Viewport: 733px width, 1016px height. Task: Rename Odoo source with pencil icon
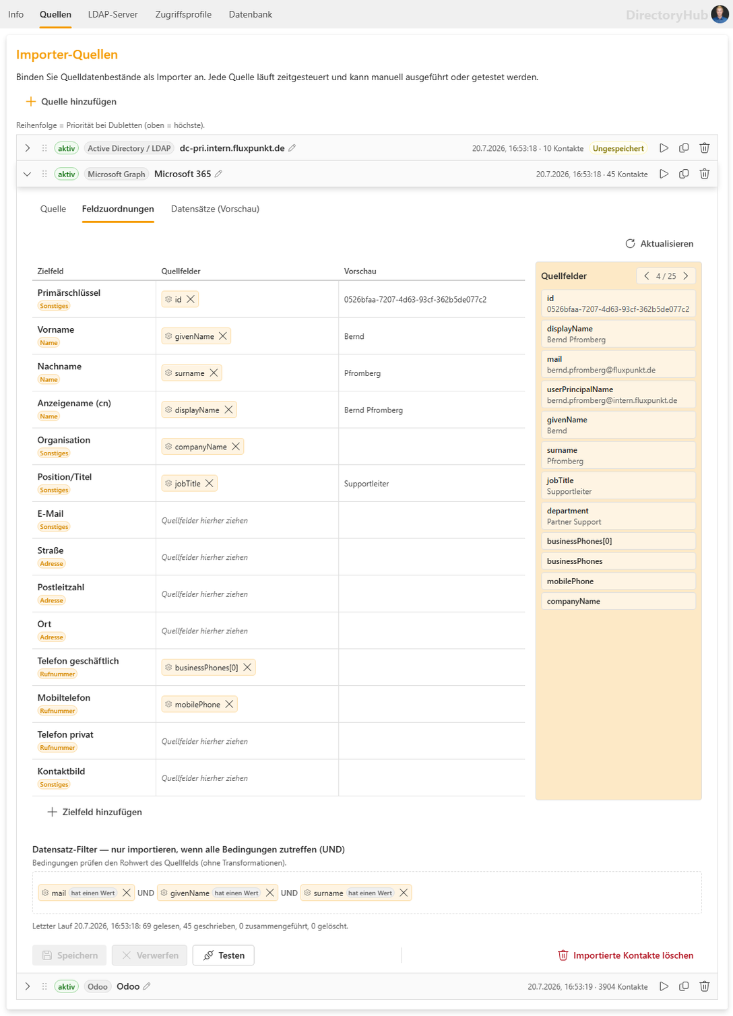pos(147,986)
